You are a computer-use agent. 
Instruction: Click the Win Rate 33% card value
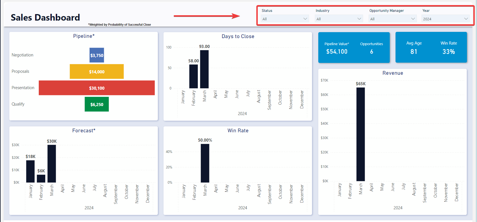449,52
